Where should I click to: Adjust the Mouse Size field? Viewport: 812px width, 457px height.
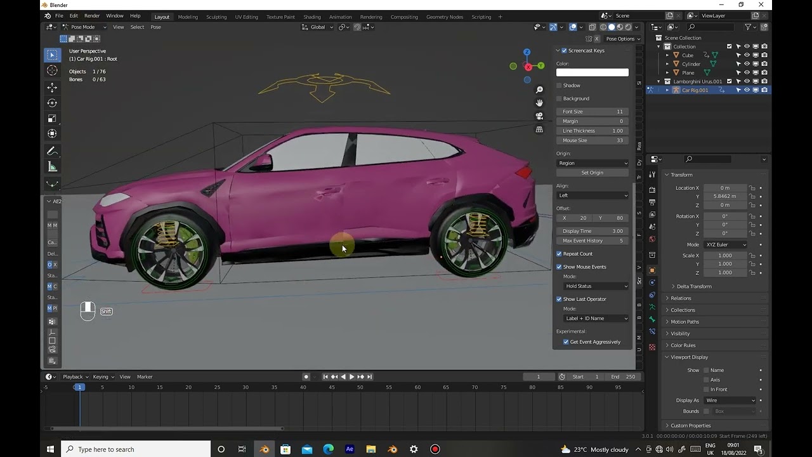[593, 140]
